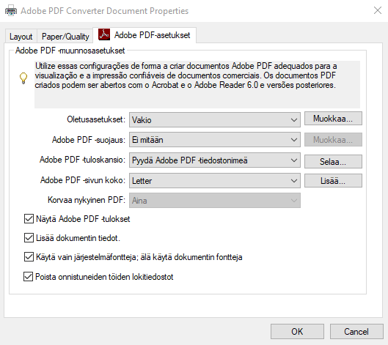The width and height of the screenshot is (388, 345).
Task: Click the Cancel button
Action: tap(356, 331)
